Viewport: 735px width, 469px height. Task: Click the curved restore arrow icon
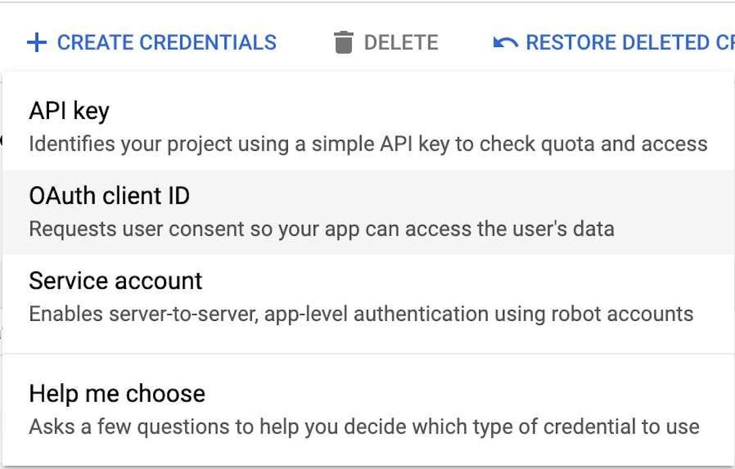point(504,42)
